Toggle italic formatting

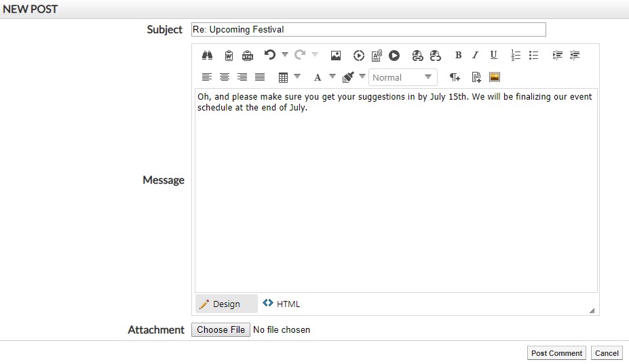point(476,56)
